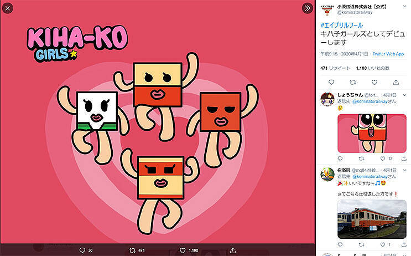Retweet the main tweet from the sidebar
Viewport: 411px width, 256px height.
point(352,82)
